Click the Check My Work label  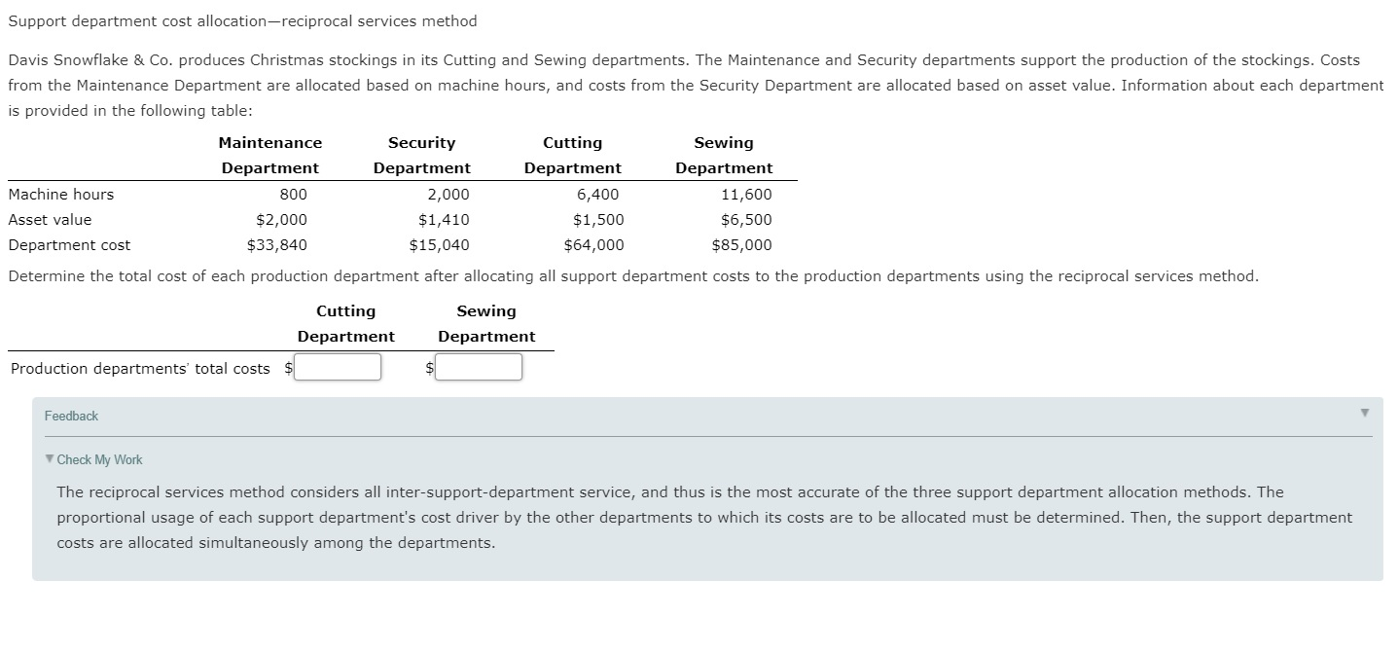[x=99, y=459]
